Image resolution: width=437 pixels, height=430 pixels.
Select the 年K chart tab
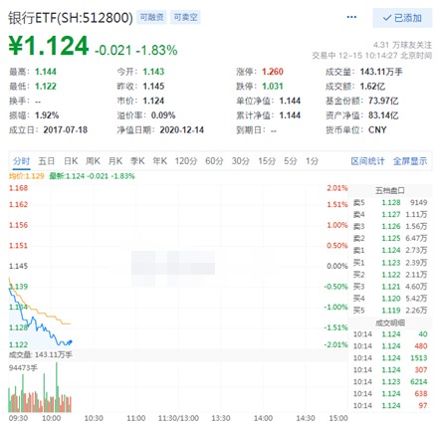coord(159,161)
